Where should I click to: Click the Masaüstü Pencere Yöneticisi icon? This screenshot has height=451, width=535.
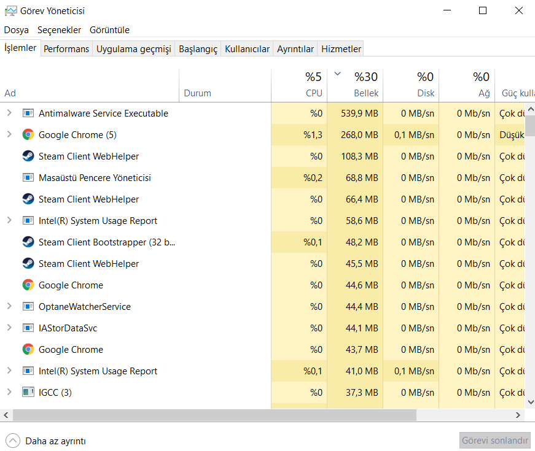click(28, 178)
